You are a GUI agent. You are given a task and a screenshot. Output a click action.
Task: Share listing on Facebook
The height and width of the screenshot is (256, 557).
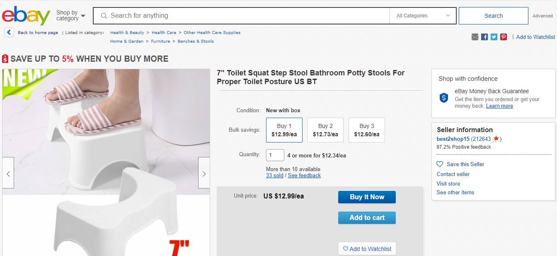click(x=484, y=37)
